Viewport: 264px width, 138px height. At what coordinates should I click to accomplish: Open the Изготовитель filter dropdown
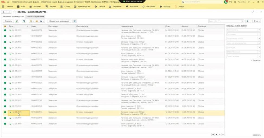(259, 30)
